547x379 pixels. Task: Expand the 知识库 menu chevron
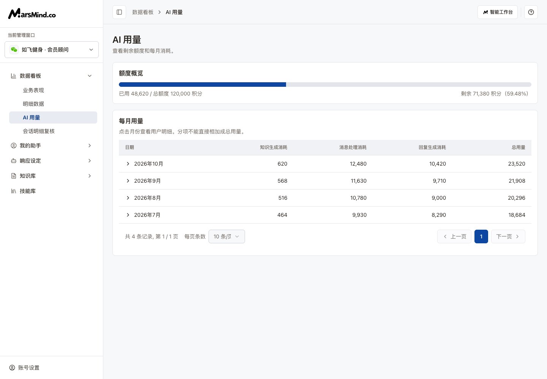tap(90, 176)
